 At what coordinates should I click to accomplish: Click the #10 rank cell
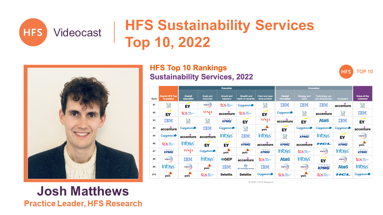[x=154, y=174]
